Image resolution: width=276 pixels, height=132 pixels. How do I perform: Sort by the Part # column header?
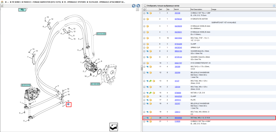[176, 9]
